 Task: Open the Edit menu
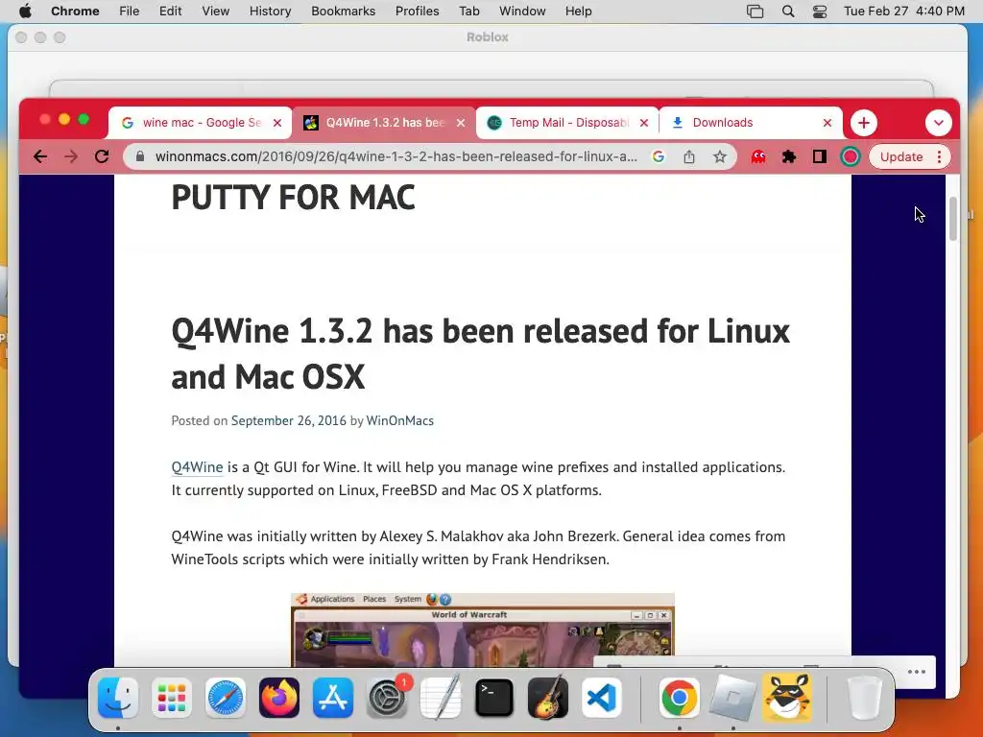[170, 12]
